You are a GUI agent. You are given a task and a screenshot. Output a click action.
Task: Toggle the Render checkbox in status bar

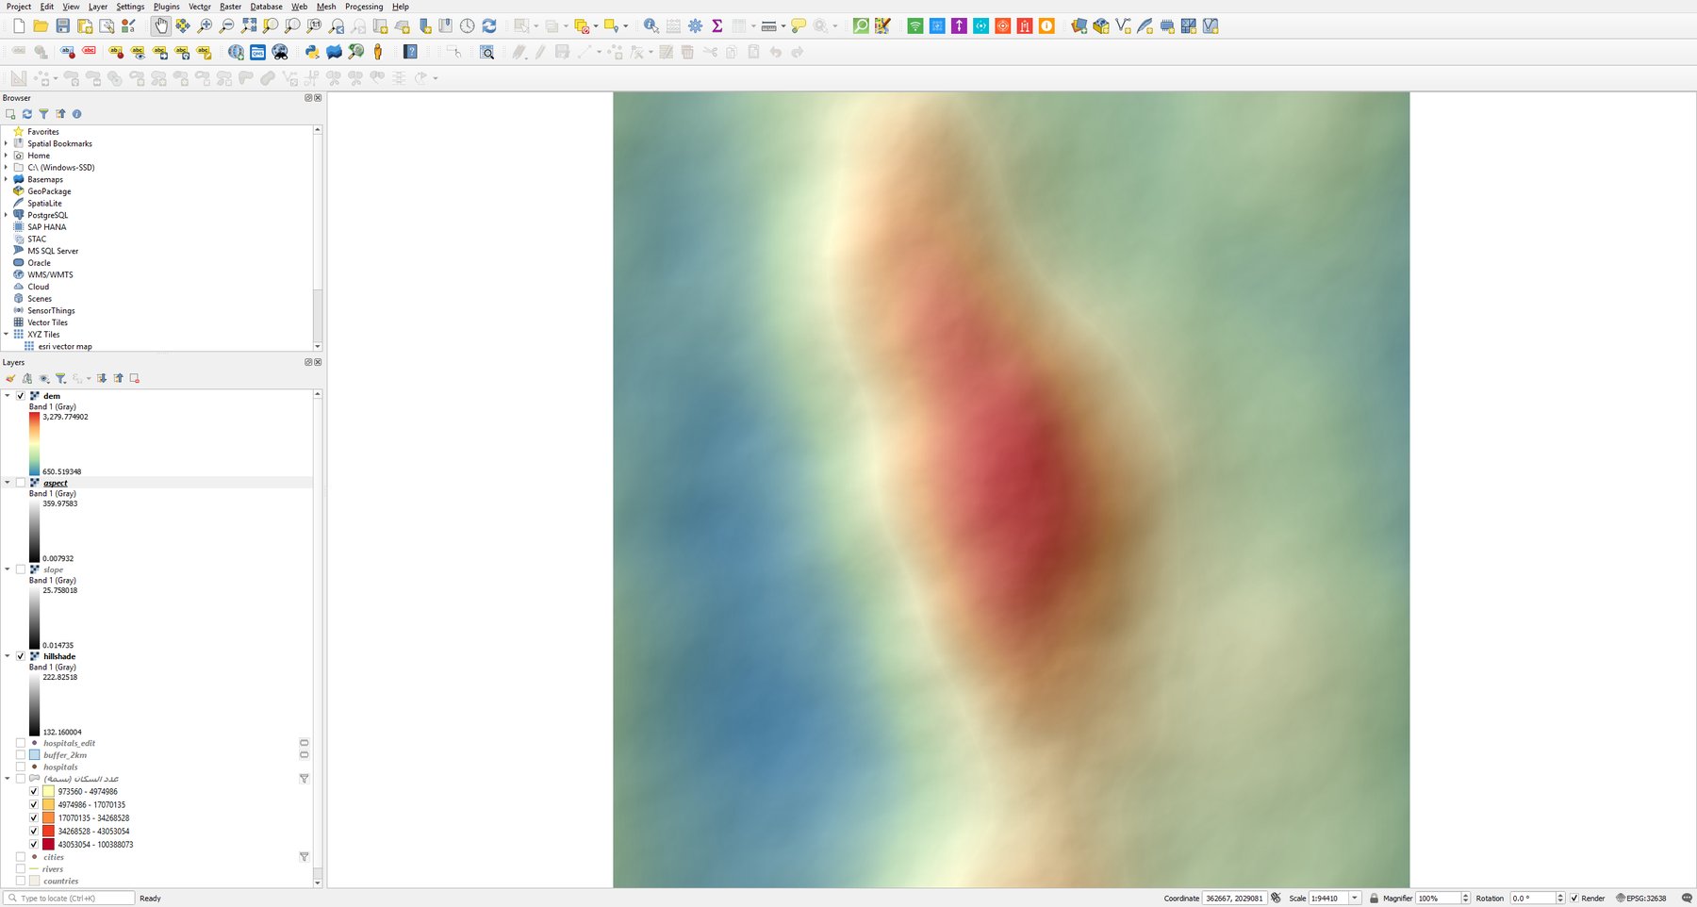[x=1574, y=899]
